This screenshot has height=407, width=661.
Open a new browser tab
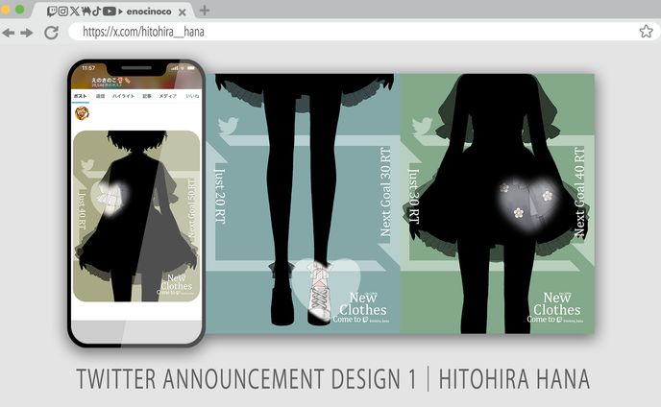205,11
